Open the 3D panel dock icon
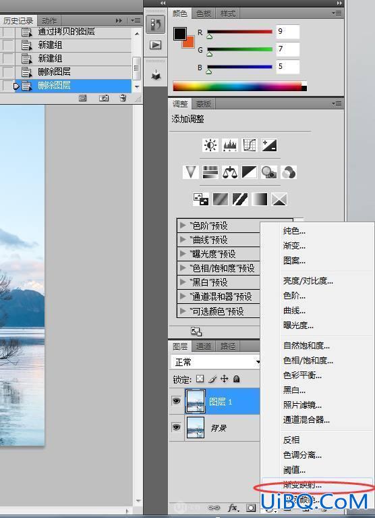375x518 pixels. (156, 76)
